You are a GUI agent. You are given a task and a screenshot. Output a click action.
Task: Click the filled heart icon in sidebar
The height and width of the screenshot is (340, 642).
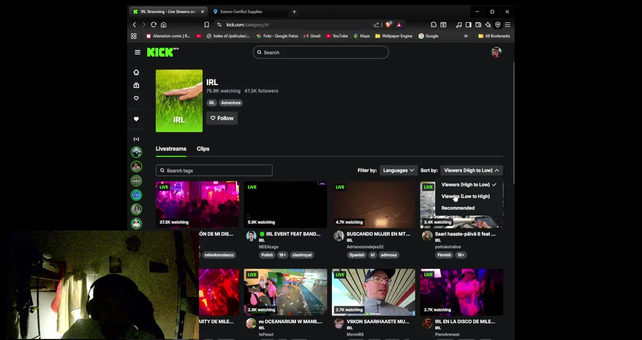pos(136,119)
